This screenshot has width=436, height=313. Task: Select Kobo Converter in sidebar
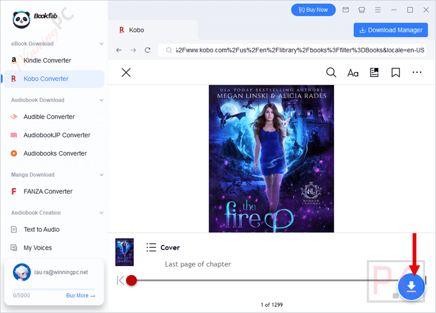click(54, 79)
